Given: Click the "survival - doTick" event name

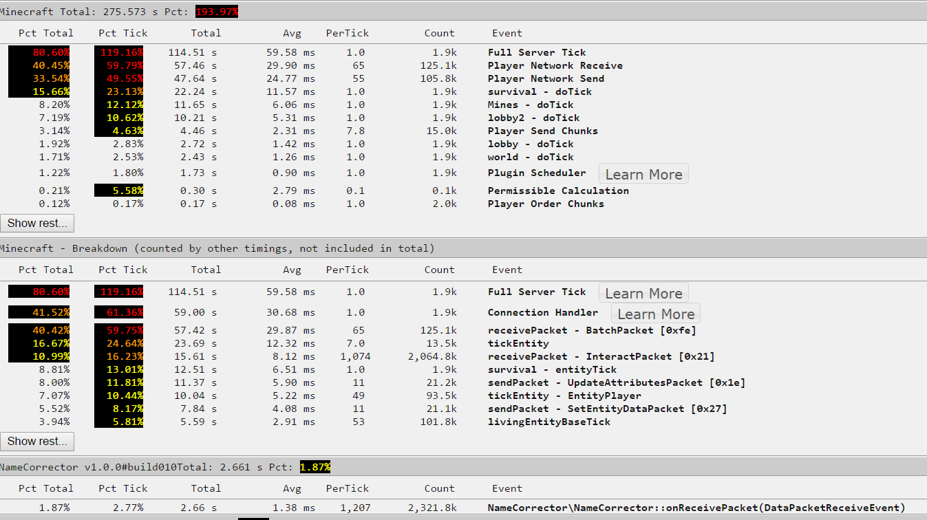Looking at the screenshot, I should tap(540, 91).
